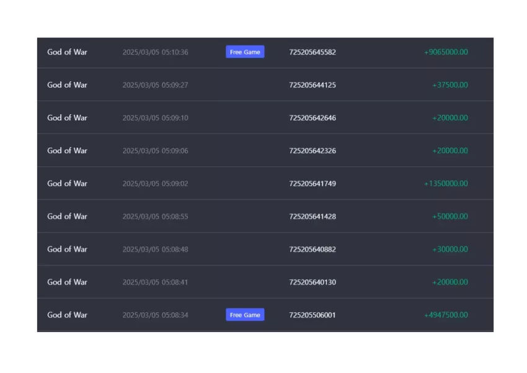The width and height of the screenshot is (527, 373).
Task: Click the +50000.00 win amount
Action: pyautogui.click(x=450, y=217)
